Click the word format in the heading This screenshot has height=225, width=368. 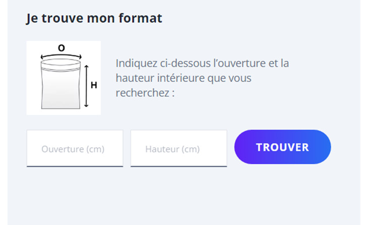(x=140, y=18)
